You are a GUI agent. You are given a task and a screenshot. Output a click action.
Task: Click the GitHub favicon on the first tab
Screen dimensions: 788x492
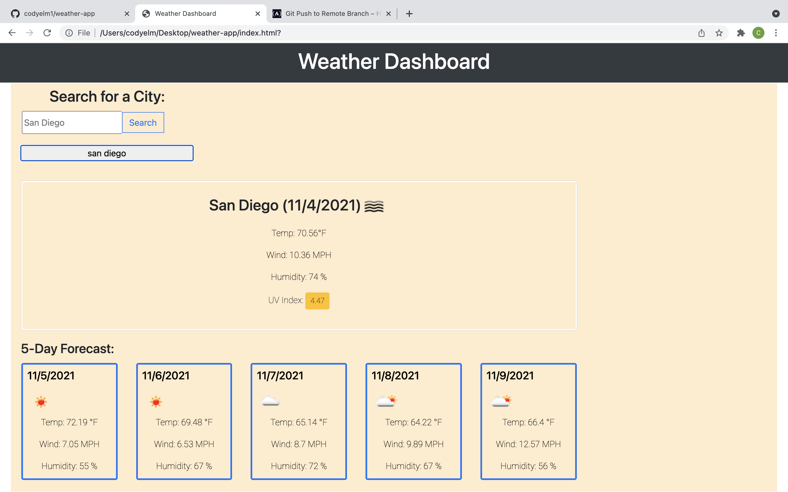tap(15, 13)
